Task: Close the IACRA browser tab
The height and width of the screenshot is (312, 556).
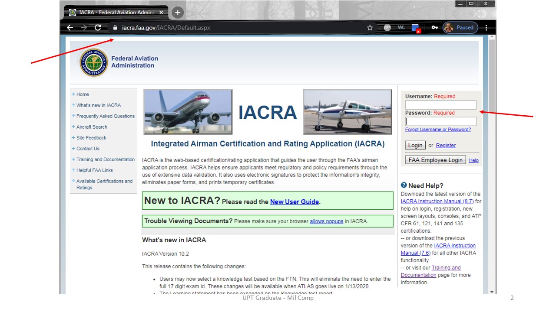Action: pos(161,13)
